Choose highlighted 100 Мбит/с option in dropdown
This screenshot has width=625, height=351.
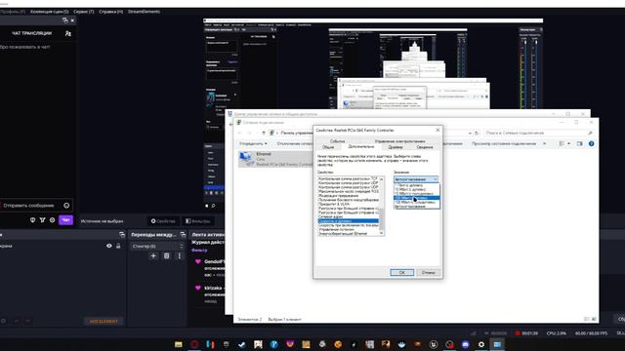(x=416, y=198)
